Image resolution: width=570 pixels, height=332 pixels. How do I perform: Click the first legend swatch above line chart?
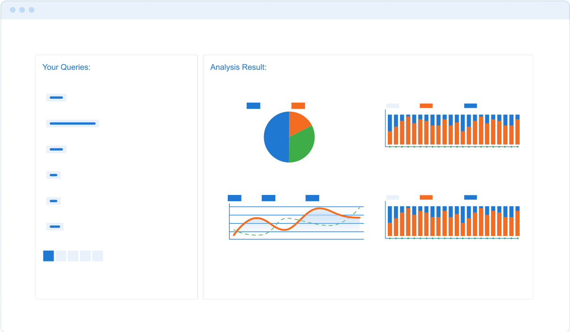click(x=234, y=198)
